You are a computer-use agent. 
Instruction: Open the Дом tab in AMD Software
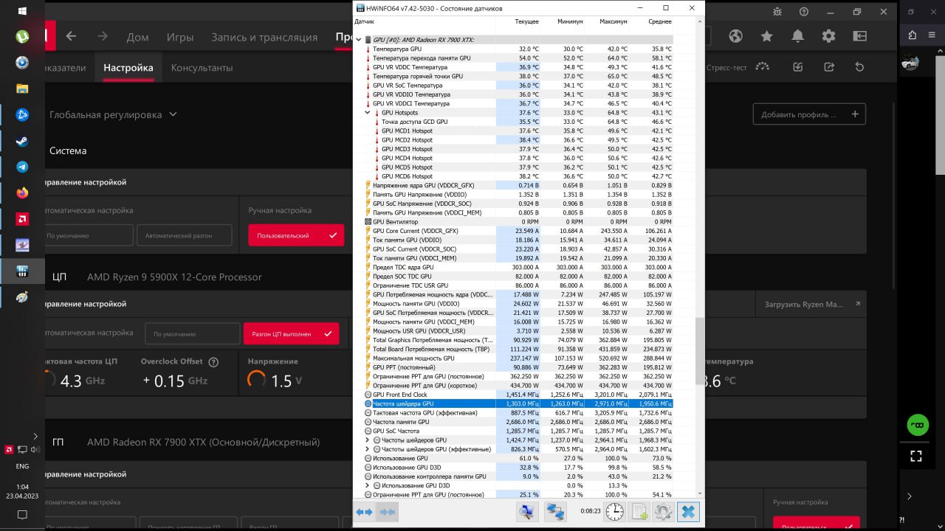[138, 37]
